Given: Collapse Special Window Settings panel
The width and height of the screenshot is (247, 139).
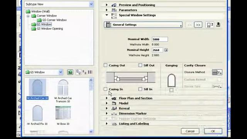Looking at the screenshot, I should pyautogui.click(x=107, y=15).
